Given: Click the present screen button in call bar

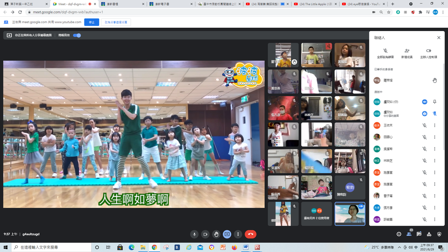Looking at the screenshot, I should 227,234.
